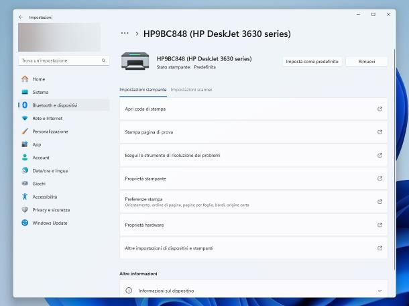Click the Altre informazioni heading

(138, 274)
